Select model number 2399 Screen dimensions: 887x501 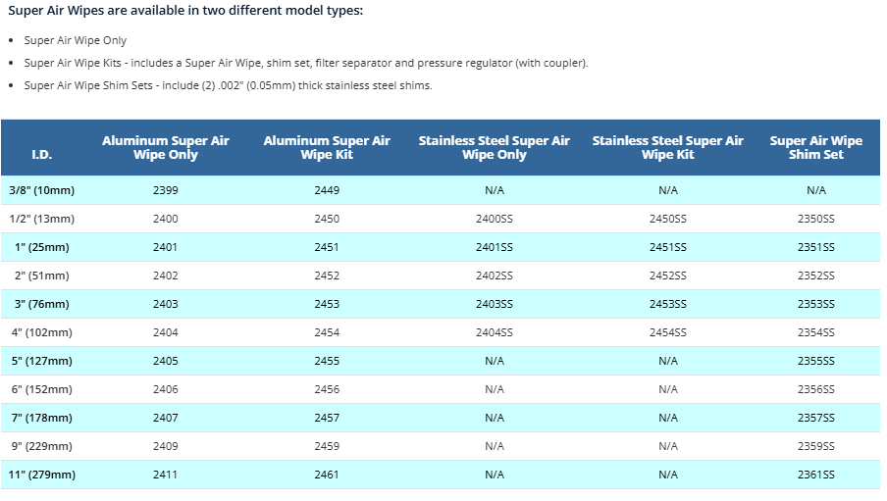(165, 190)
